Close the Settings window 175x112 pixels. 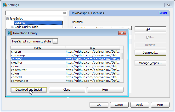tap(168, 5)
